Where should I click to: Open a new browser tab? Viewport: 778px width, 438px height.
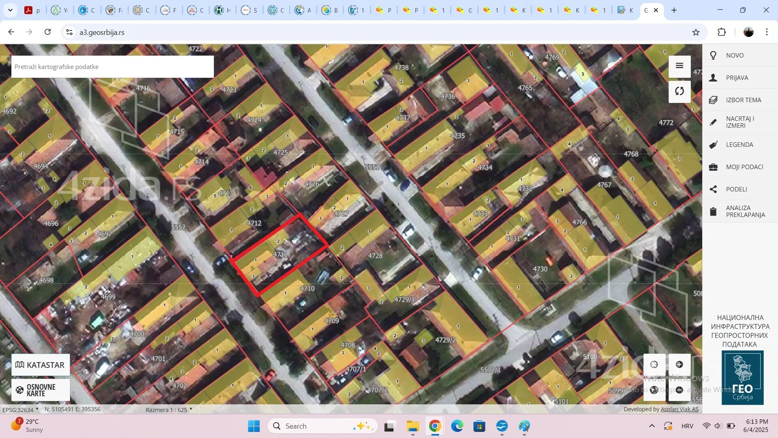[674, 10]
